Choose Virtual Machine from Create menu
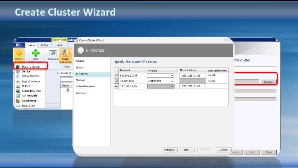The height and width of the screenshot is (168, 298). (x=30, y=76)
